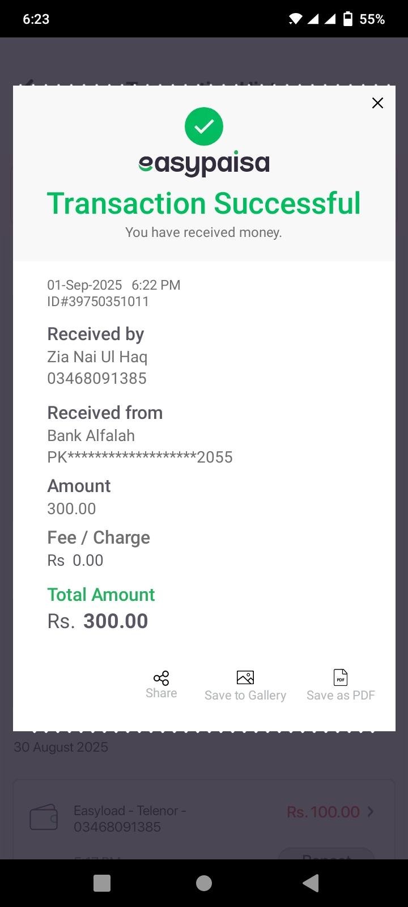
Task: Expand the Rs.100.00 Easyload transaction chevron
Action: coord(371,812)
